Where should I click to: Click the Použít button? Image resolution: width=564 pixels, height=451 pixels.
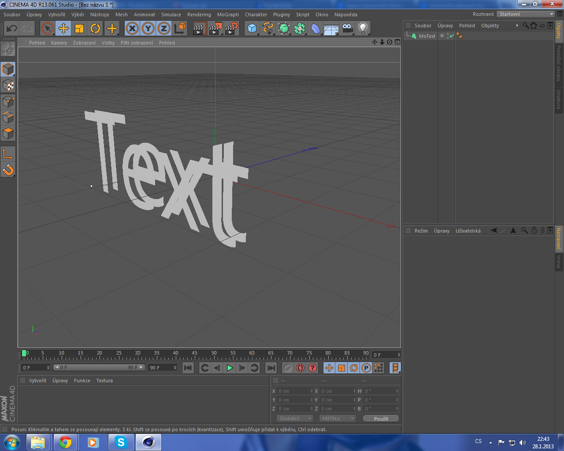pos(381,418)
